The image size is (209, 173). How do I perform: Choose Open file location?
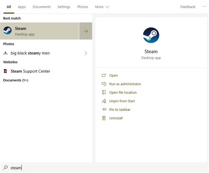pyautogui.click(x=123, y=92)
